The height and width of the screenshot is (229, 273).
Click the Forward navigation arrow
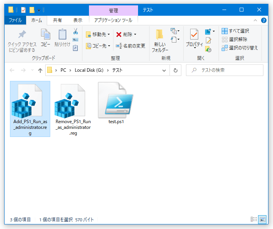click(x=23, y=70)
